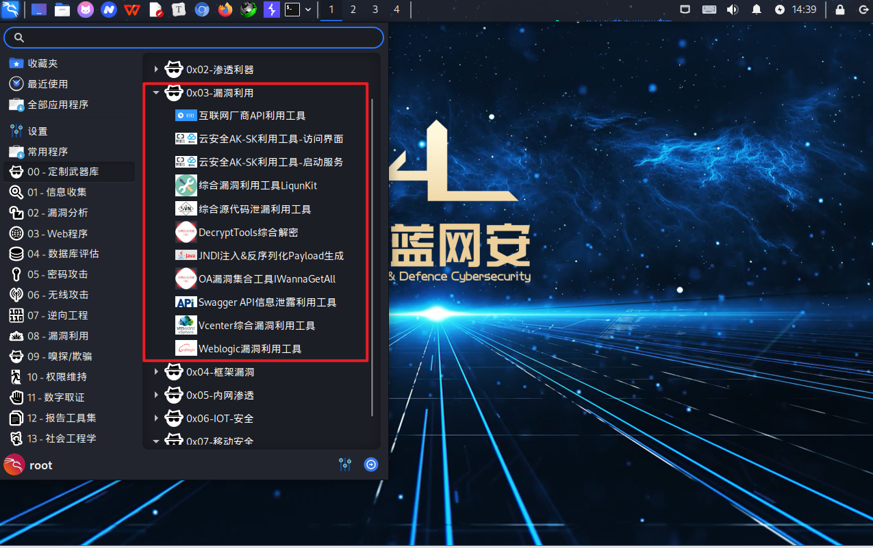
Task: Open the keyboard layout tray icon
Action: coord(709,10)
